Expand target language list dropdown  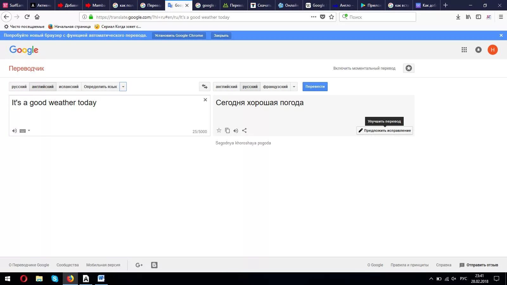(294, 87)
